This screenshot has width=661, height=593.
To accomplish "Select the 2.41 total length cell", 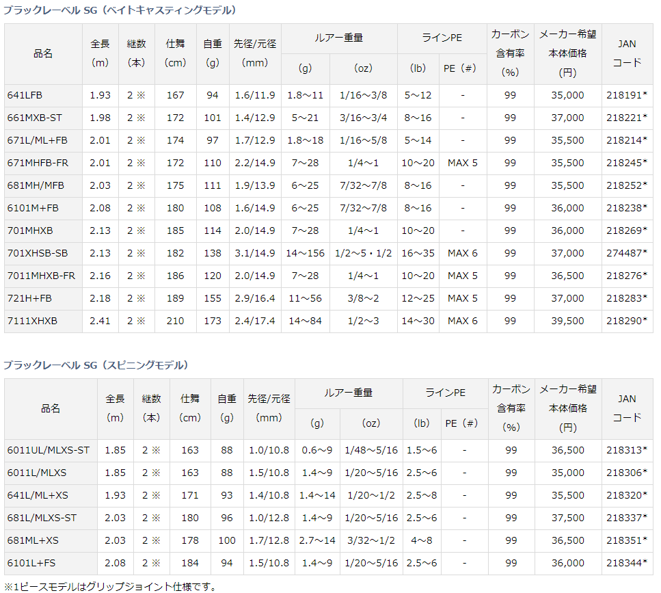I will coord(100,321).
